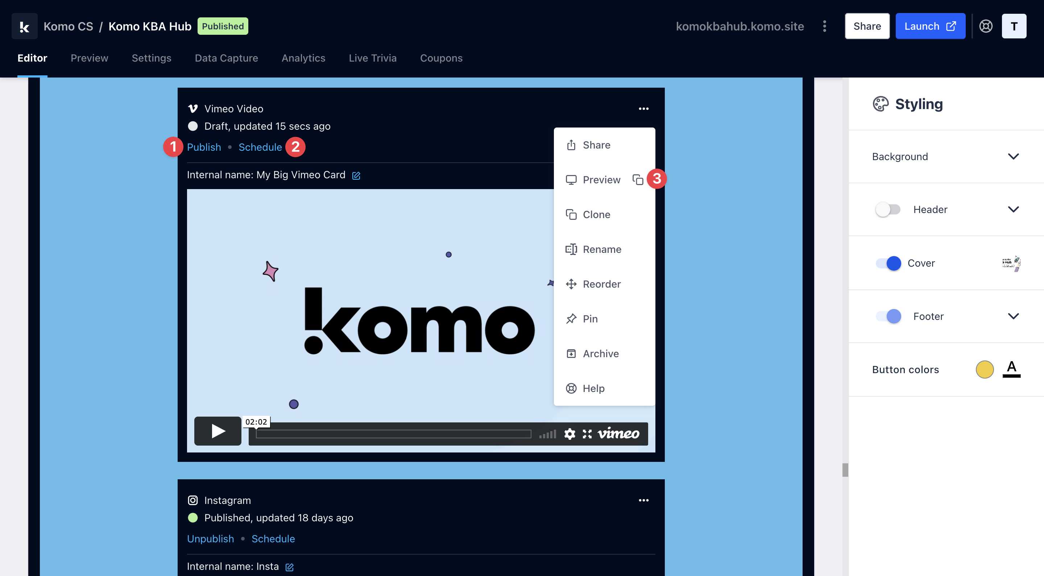Enable the Header toggle
The image size is (1044, 576).
pyautogui.click(x=887, y=209)
